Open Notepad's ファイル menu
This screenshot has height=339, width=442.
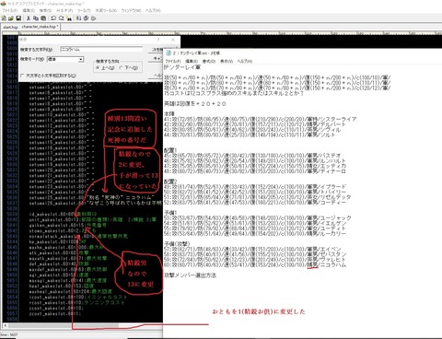[x=173, y=62]
